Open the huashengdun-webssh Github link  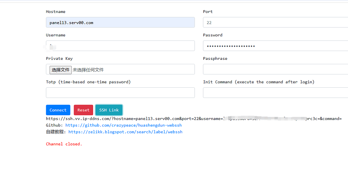point(123,125)
